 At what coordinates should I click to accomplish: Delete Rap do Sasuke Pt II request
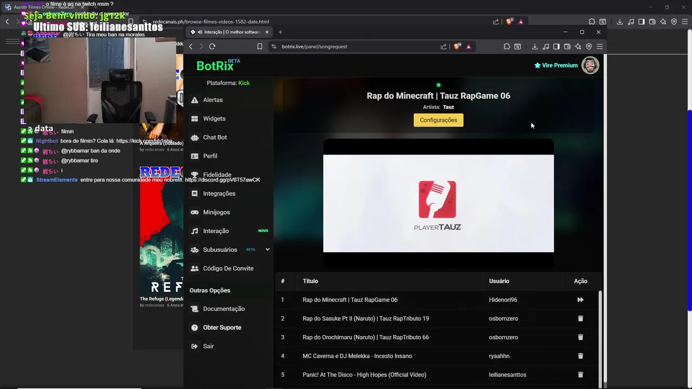coord(580,318)
